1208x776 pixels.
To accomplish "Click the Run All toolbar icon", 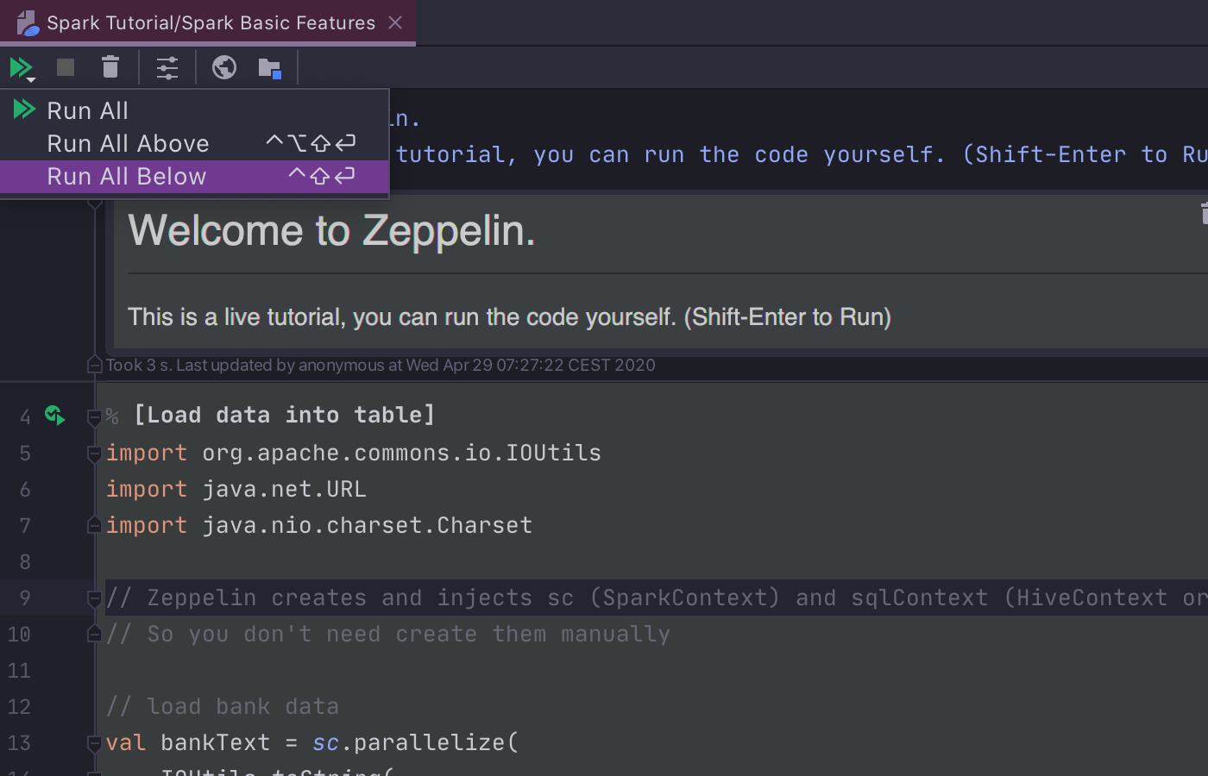I will pos(22,68).
